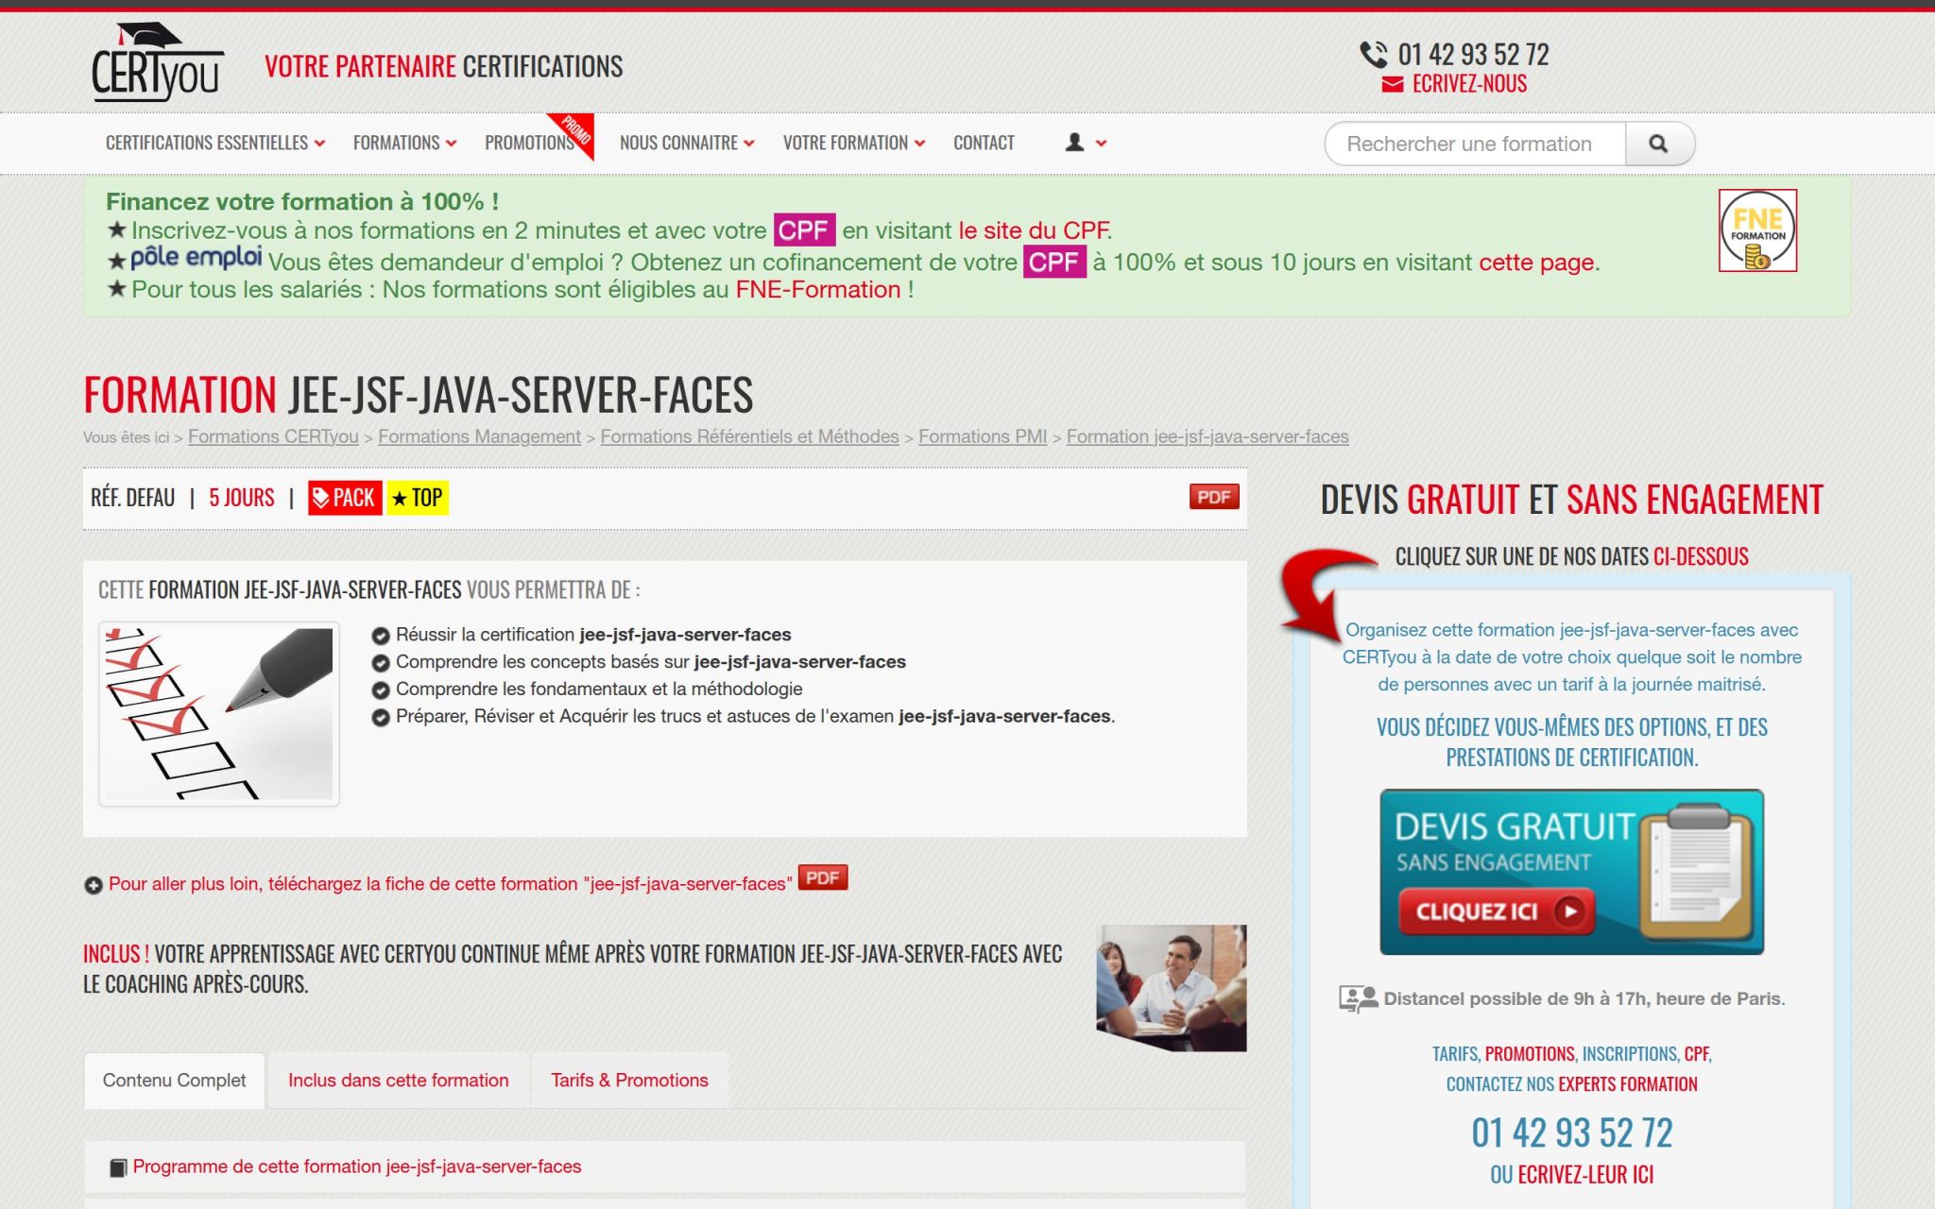Open the 'cette page' link
Viewport: 1935px width, 1209px height.
click(1536, 262)
